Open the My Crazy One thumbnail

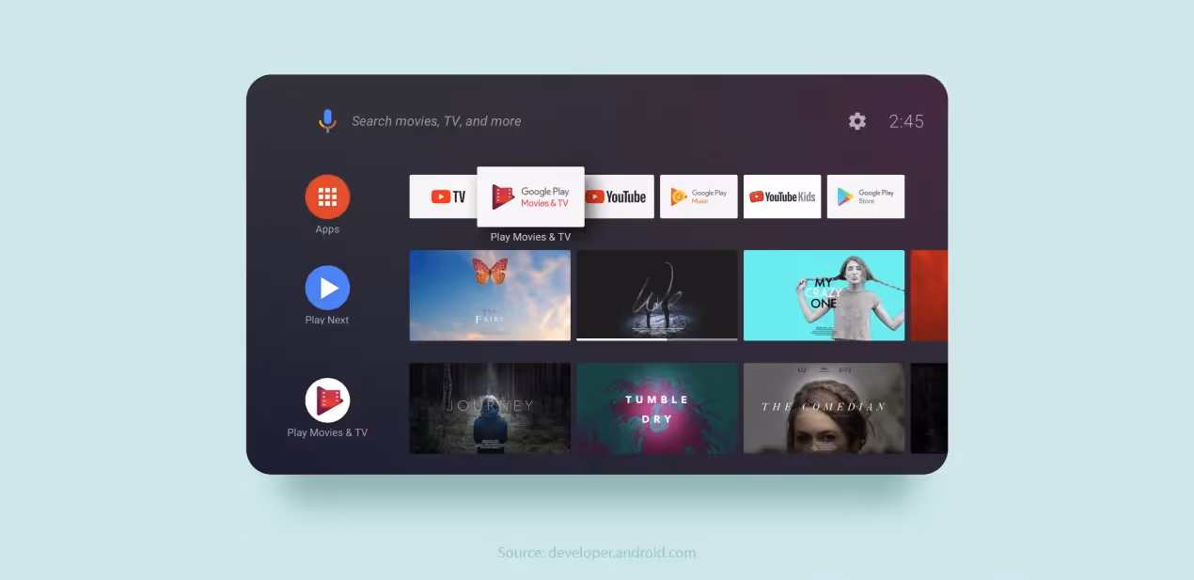pyautogui.click(x=824, y=295)
